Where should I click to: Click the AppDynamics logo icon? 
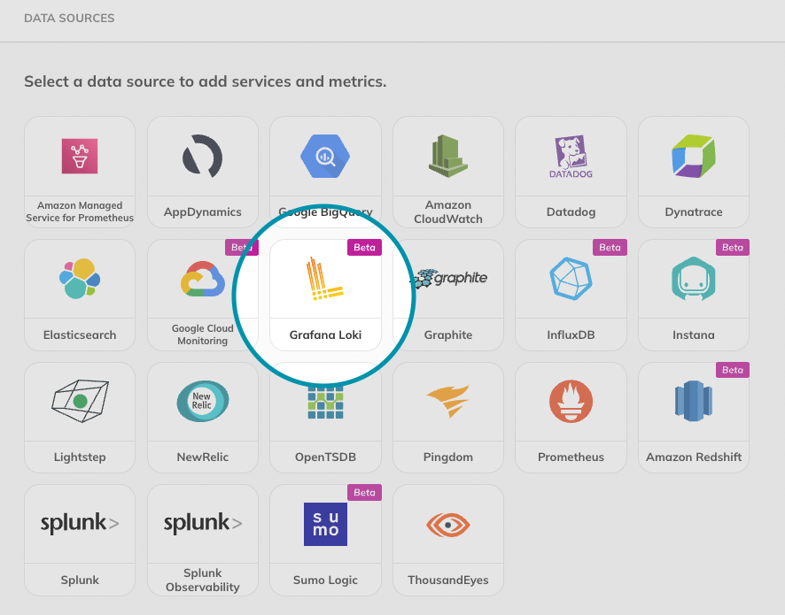tap(202, 157)
